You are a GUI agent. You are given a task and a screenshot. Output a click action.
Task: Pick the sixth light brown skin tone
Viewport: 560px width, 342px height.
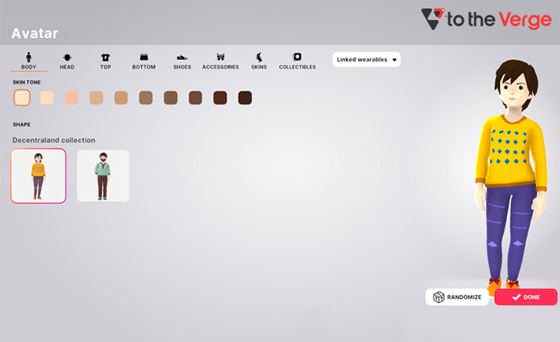(x=146, y=98)
